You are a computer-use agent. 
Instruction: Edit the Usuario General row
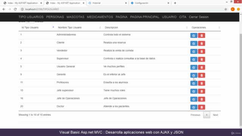click(194, 67)
